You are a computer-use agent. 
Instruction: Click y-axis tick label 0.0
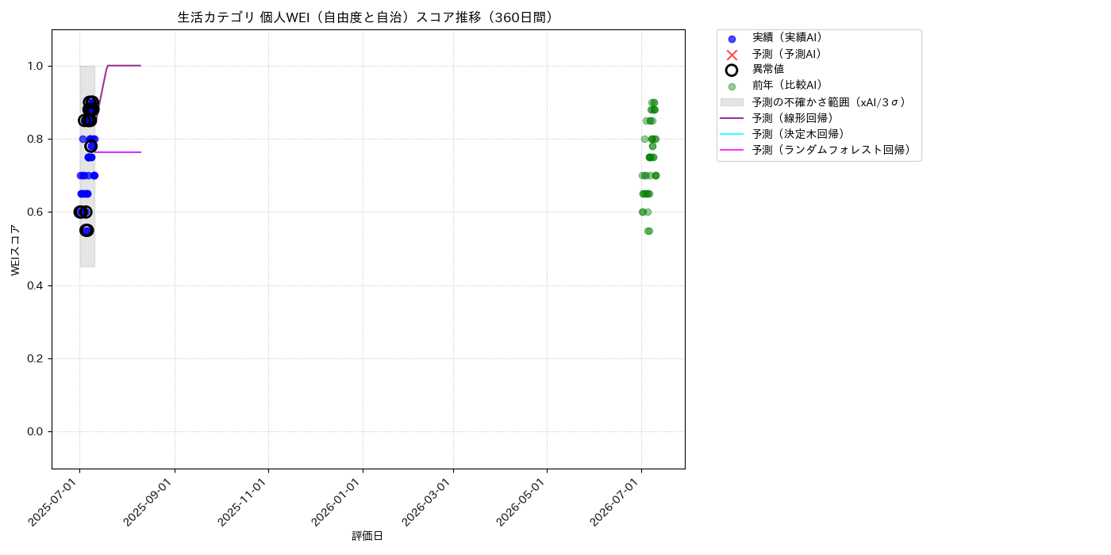(36, 431)
